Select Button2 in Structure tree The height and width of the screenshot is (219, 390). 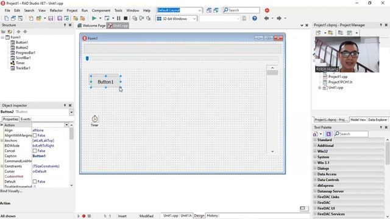[x=22, y=47]
